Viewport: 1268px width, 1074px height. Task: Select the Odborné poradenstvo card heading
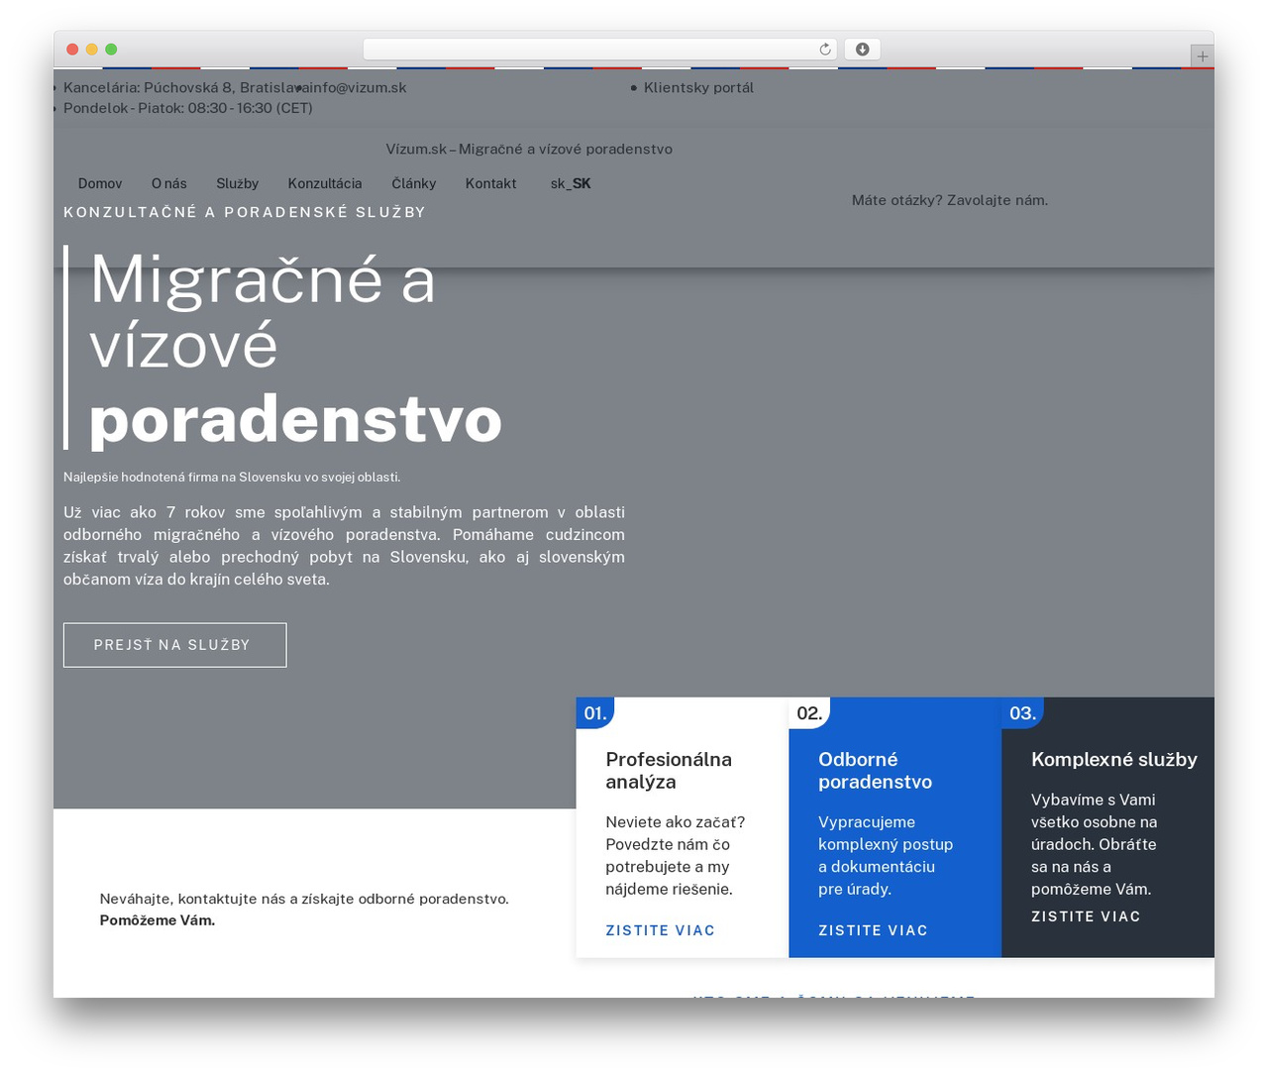pos(875,771)
